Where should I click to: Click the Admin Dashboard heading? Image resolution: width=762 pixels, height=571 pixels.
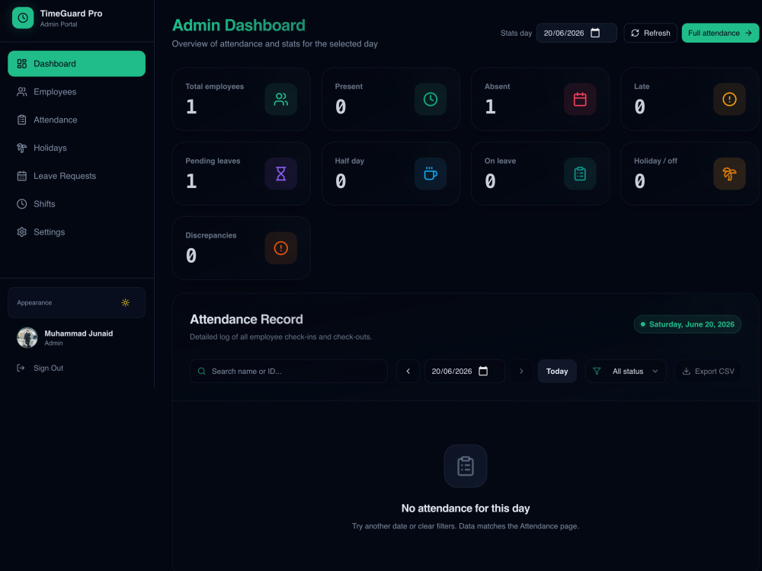pos(239,25)
